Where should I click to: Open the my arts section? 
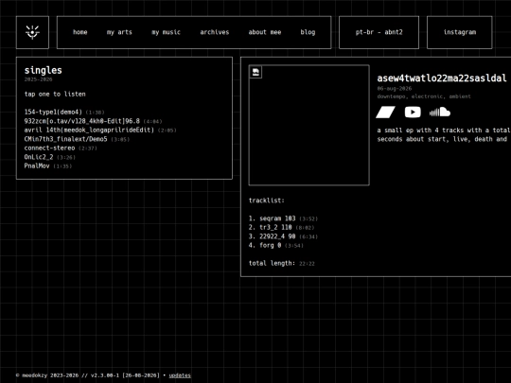tap(119, 32)
